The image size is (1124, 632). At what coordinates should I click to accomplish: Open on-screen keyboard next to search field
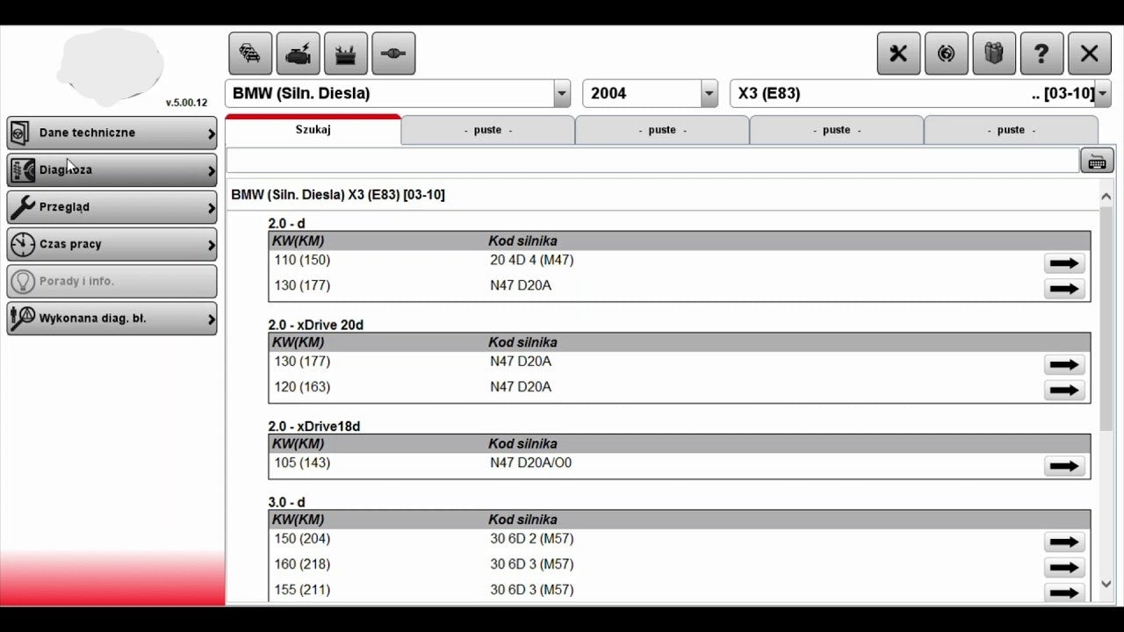1097,161
